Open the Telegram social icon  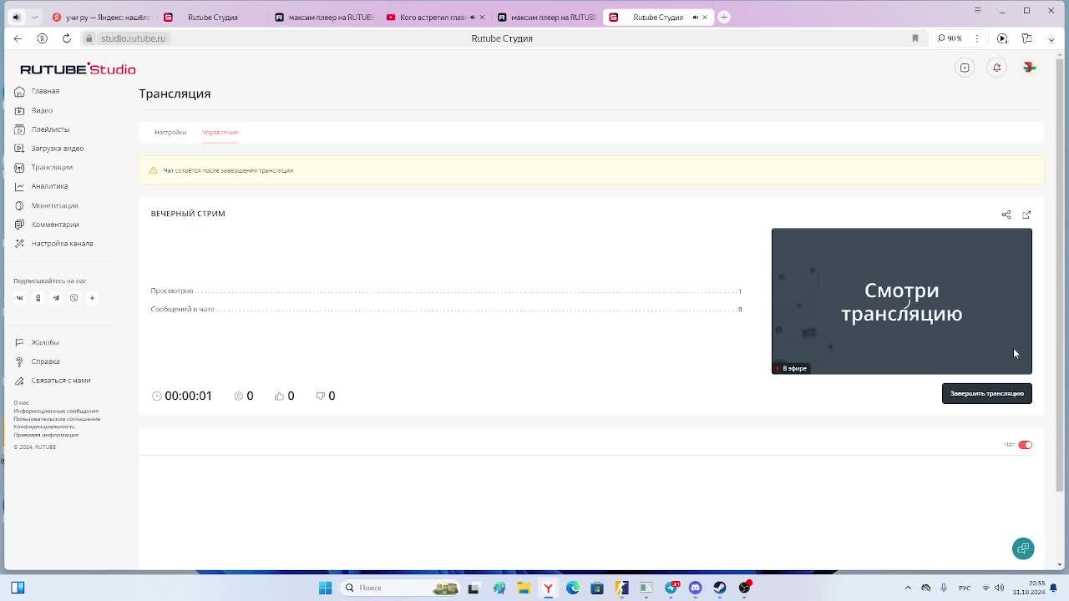click(x=56, y=298)
